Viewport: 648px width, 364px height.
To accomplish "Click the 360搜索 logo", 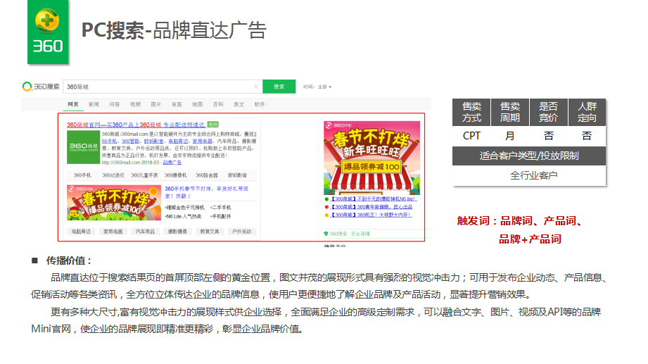I will click(41, 87).
